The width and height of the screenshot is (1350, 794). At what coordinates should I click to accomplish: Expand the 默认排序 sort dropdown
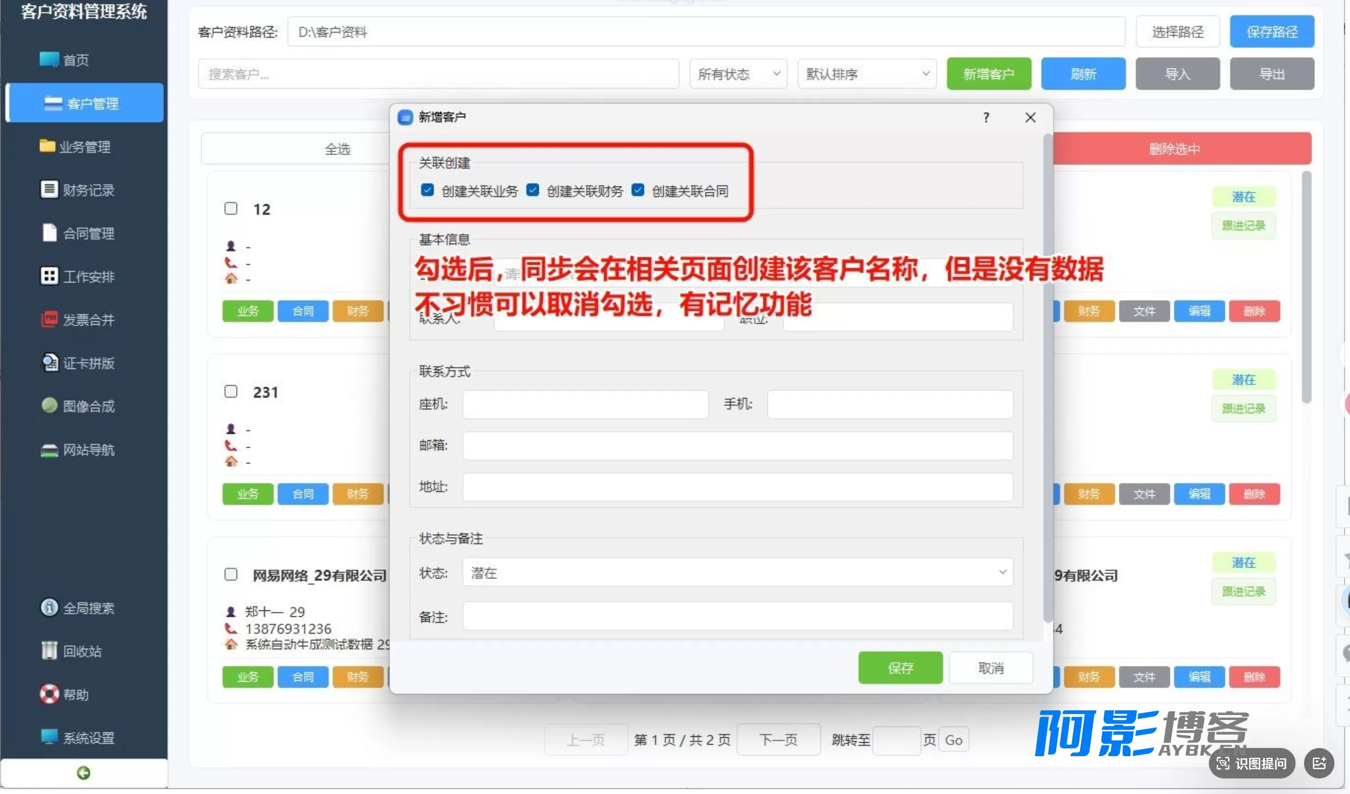(867, 74)
